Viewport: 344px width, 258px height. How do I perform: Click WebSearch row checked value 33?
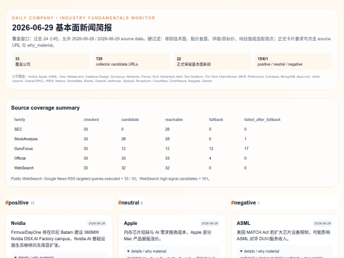85,168
